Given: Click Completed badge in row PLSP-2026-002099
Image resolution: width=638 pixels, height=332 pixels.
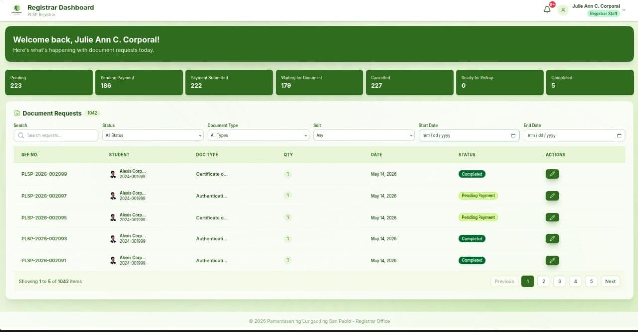Looking at the screenshot, I should [472, 174].
